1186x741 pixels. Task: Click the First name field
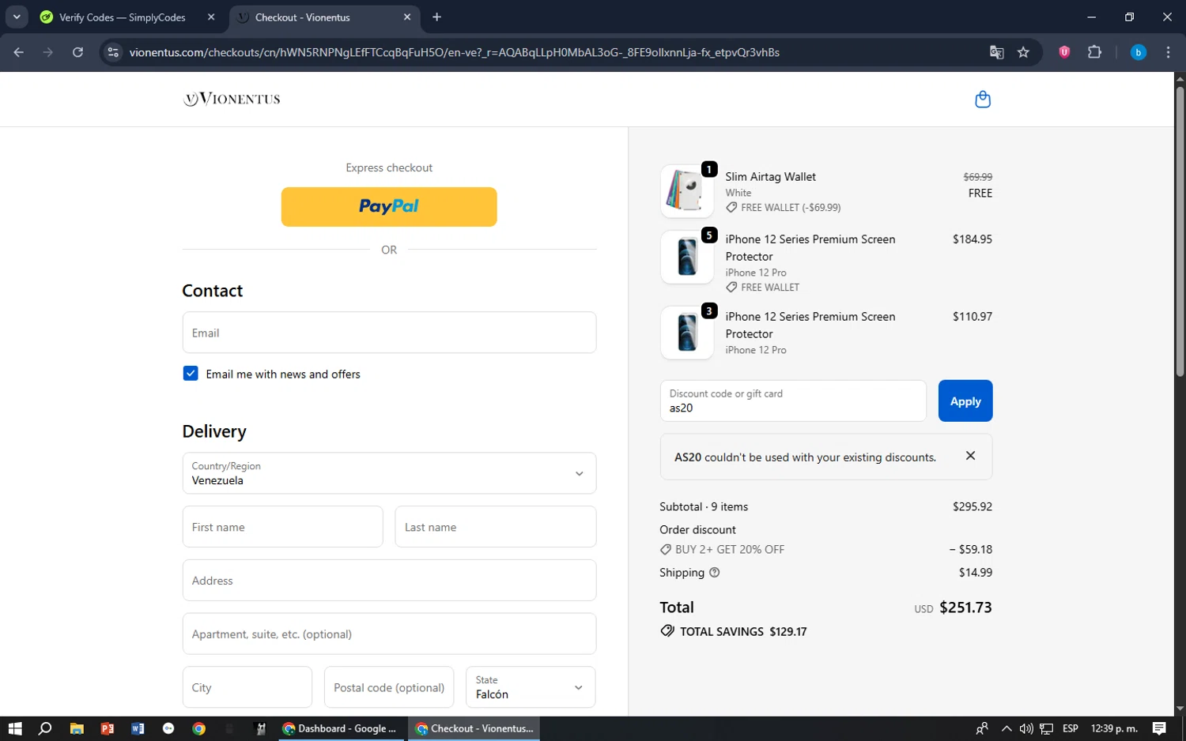click(282, 527)
